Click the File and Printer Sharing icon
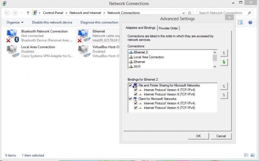259x161 pixels. click(x=135, y=85)
